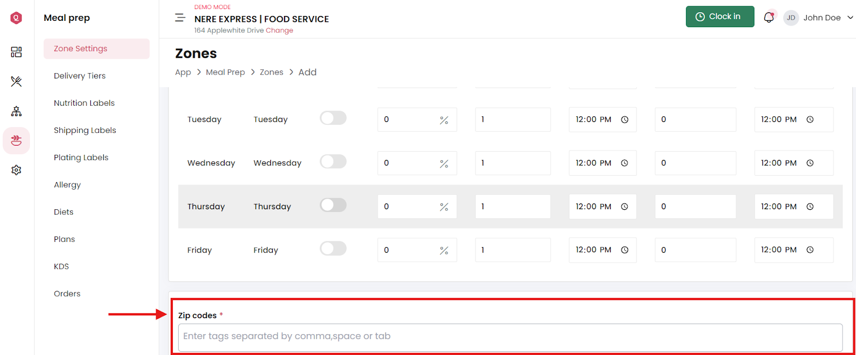Toggle the hamburger menu collapse icon
856x355 pixels.
180,18
